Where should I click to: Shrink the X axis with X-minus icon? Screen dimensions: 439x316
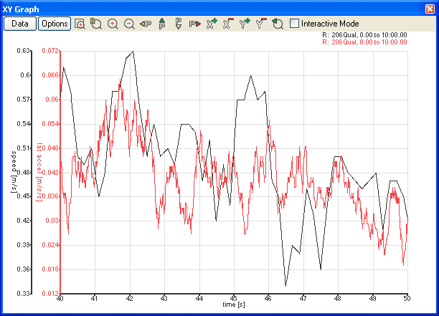click(x=227, y=24)
